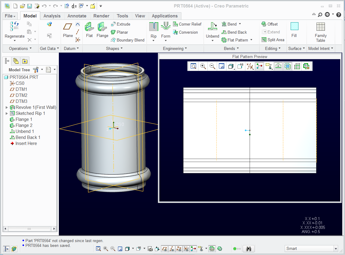The image size is (345, 255).
Task: Open Help with the question mark icon
Action: click(339, 15)
